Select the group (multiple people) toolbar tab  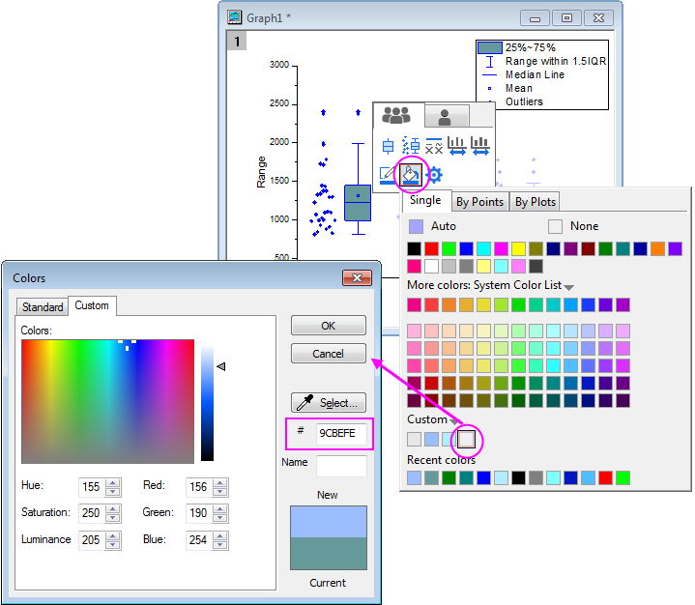[x=396, y=116]
